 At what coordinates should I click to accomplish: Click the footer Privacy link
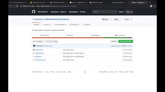pos(52,72)
